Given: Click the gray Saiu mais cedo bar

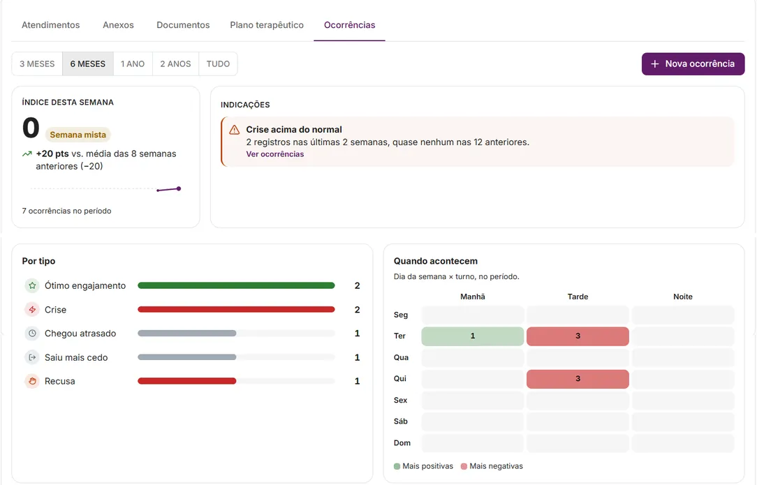Looking at the screenshot, I should [x=187, y=357].
